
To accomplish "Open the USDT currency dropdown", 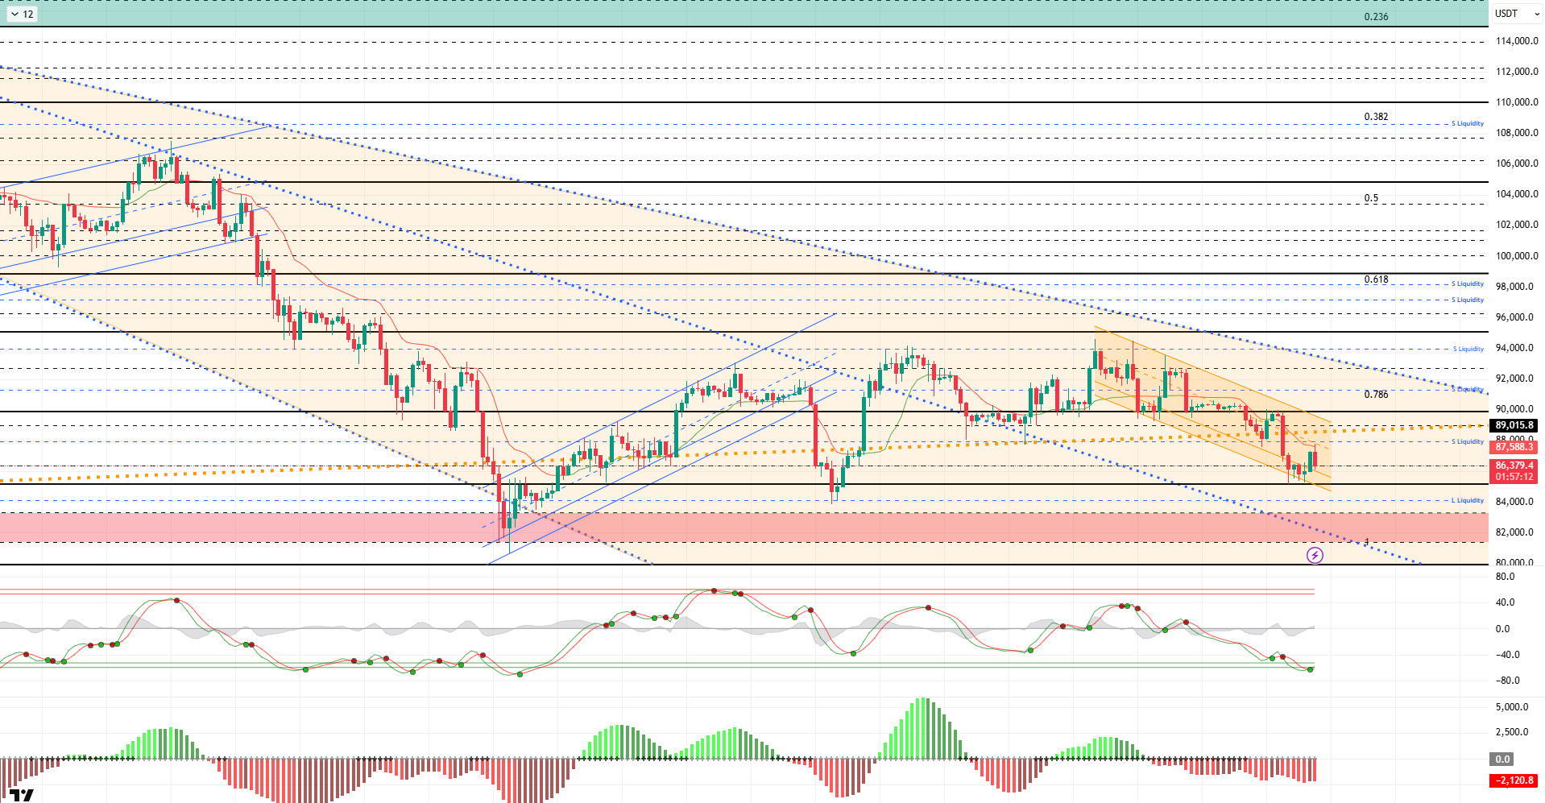I will tap(1515, 14).
